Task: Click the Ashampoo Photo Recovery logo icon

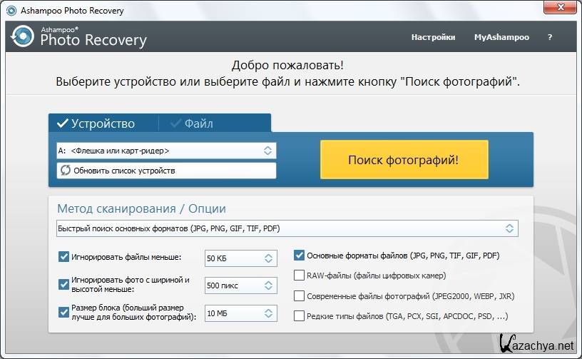Action: click(x=23, y=36)
